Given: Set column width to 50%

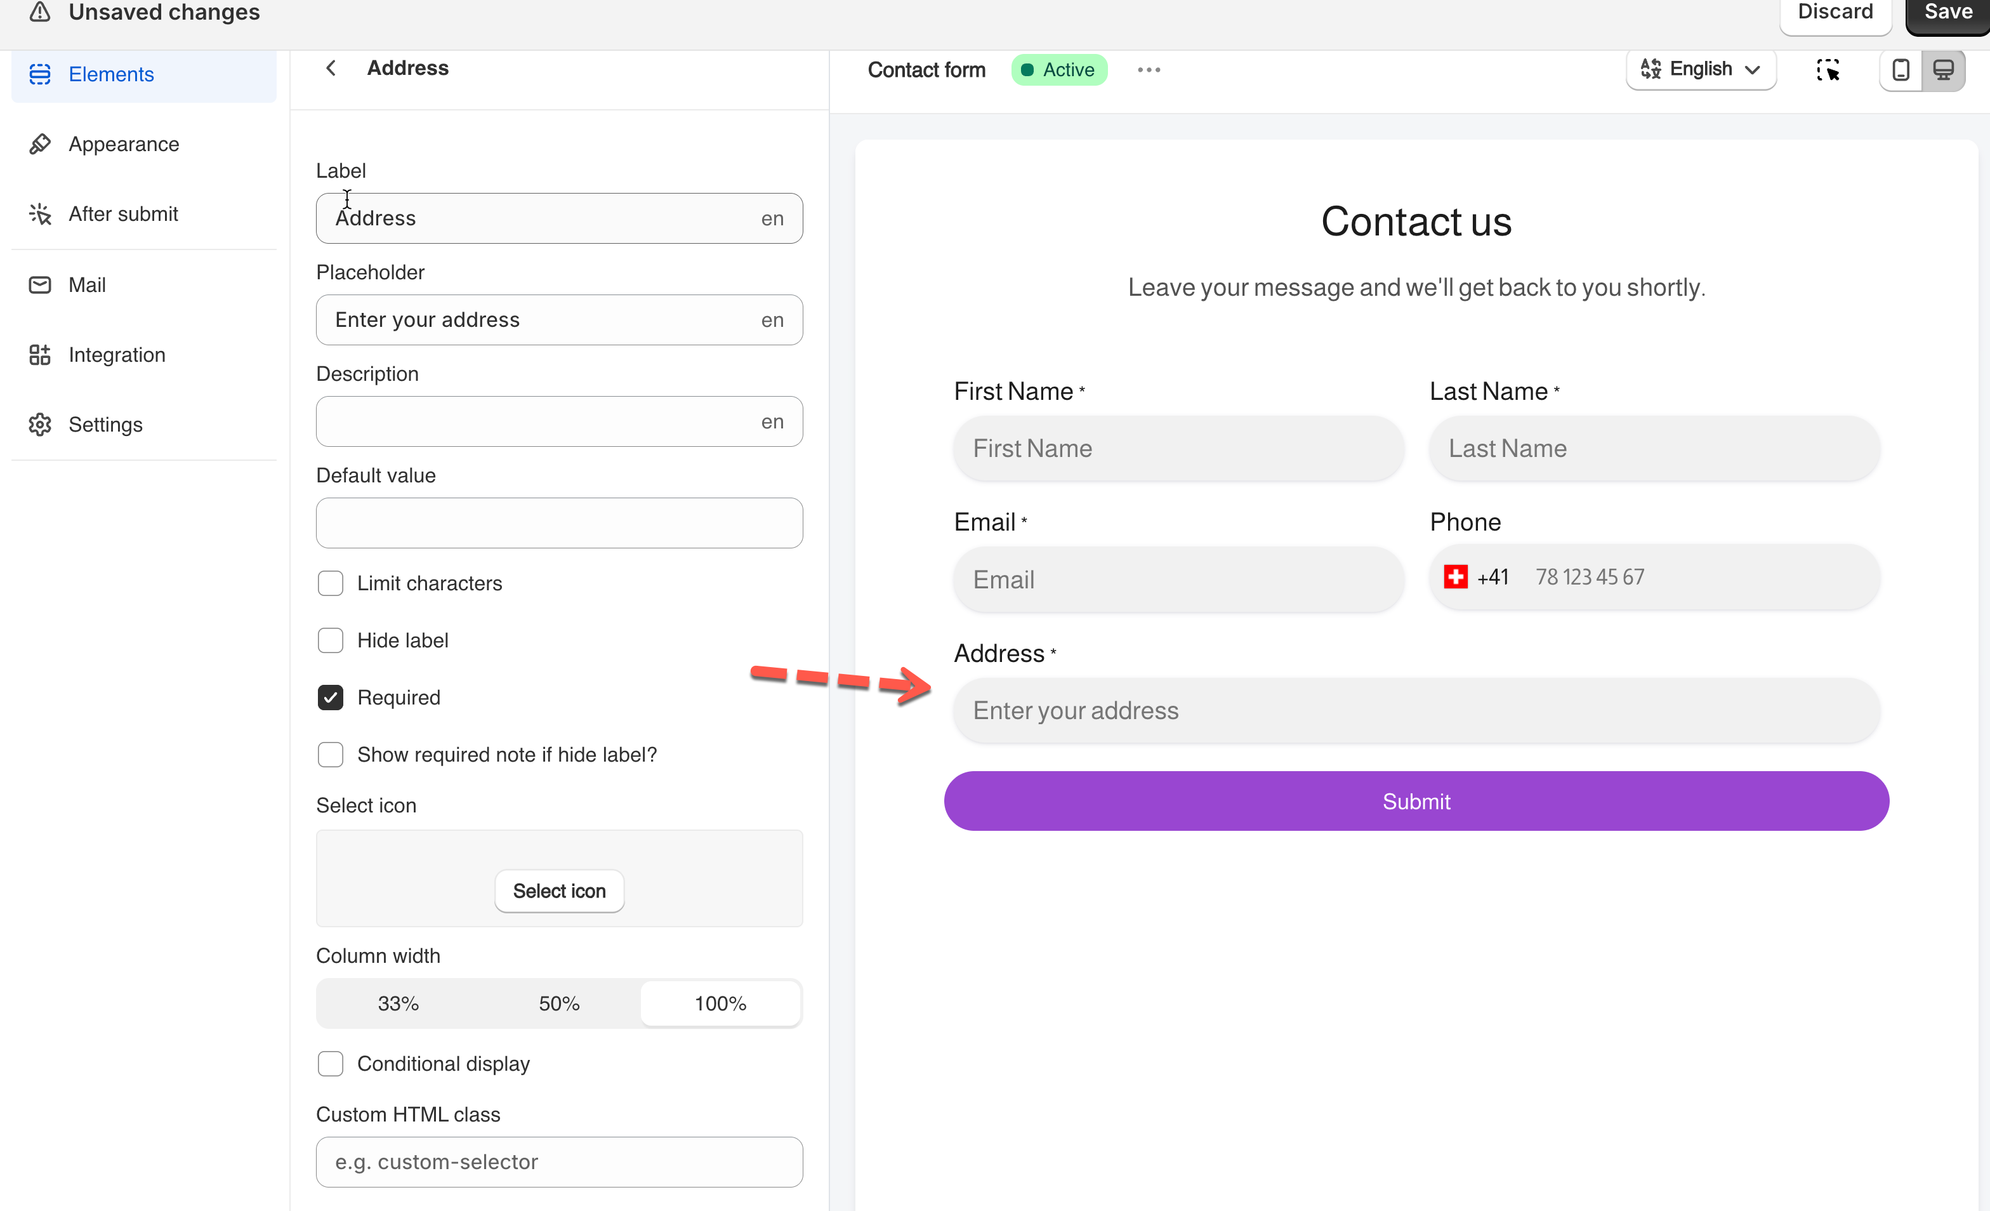Looking at the screenshot, I should point(559,1003).
